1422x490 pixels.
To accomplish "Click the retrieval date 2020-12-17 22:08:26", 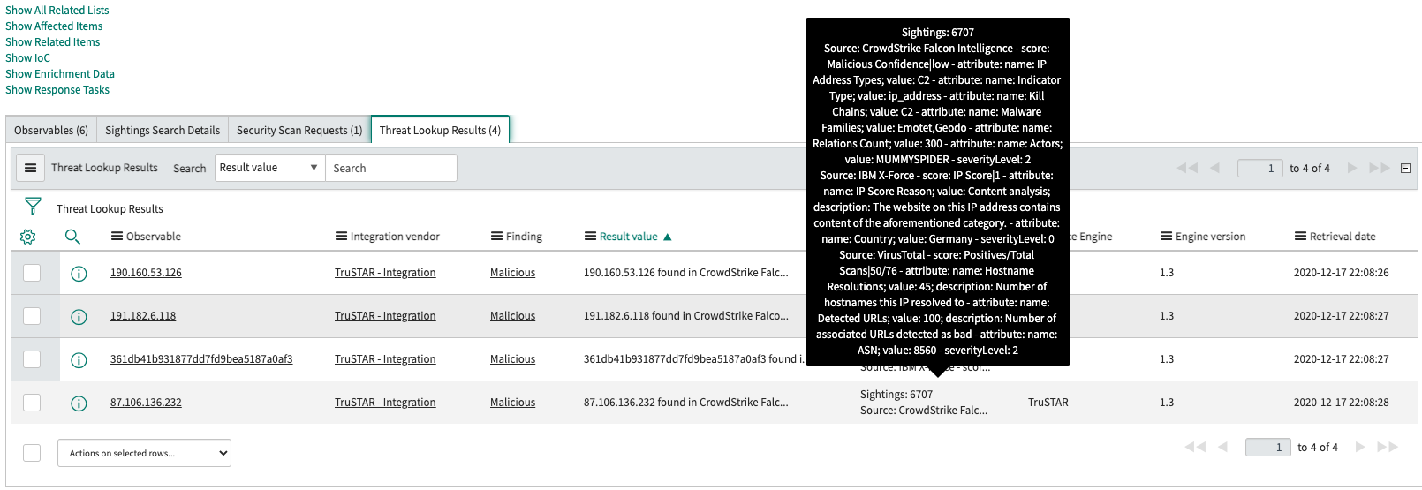I will pyautogui.click(x=1341, y=273).
